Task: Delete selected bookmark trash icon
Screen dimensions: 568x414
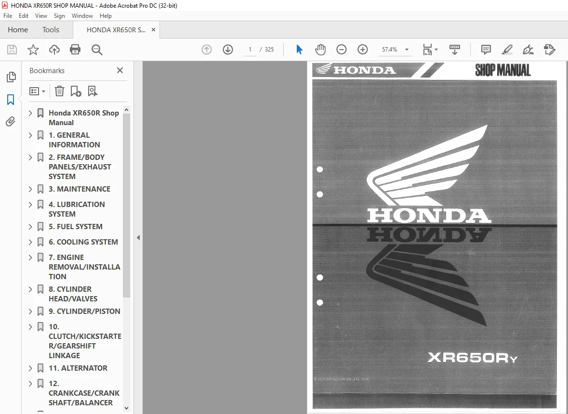Action: 59,91
